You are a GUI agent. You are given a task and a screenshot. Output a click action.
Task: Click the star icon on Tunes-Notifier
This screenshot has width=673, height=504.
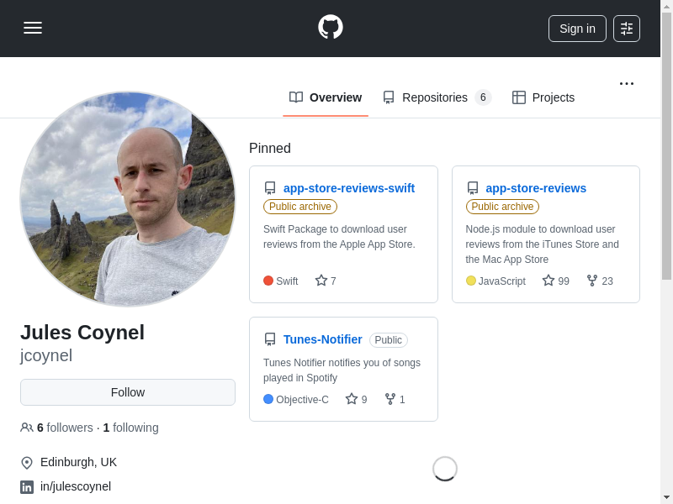click(352, 399)
